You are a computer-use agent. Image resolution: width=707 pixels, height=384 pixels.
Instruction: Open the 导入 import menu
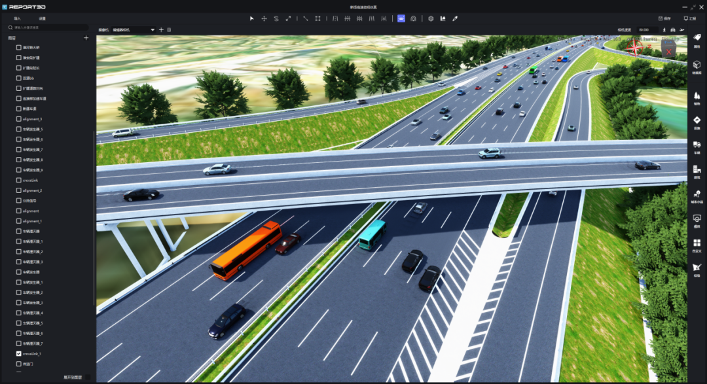(x=18, y=18)
